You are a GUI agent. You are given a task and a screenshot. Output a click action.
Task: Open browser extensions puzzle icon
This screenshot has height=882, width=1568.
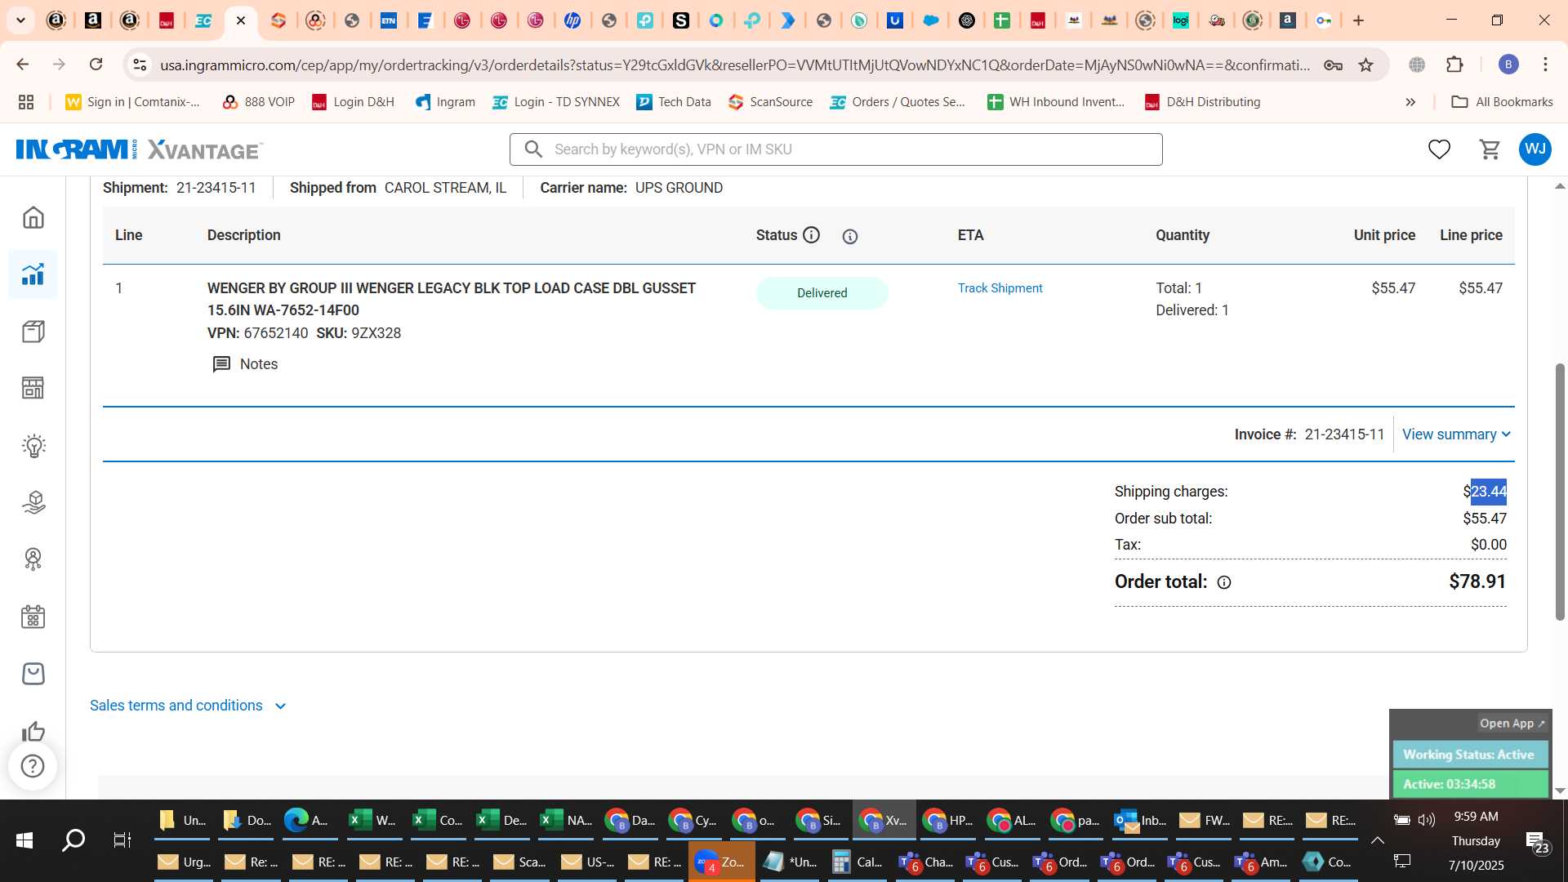point(1454,65)
